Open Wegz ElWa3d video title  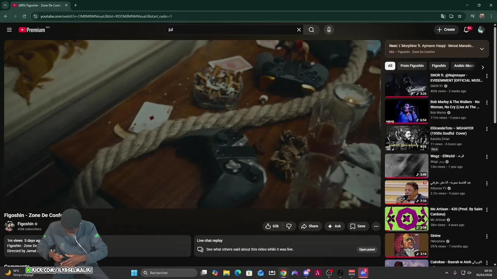[447, 156]
